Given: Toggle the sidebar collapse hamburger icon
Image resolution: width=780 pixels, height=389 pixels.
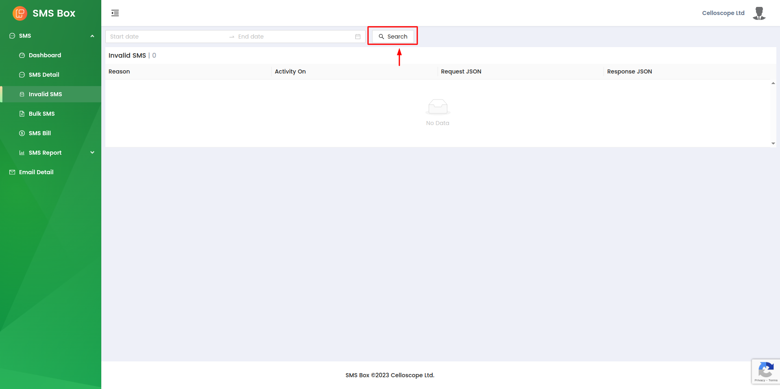Looking at the screenshot, I should click(x=115, y=13).
